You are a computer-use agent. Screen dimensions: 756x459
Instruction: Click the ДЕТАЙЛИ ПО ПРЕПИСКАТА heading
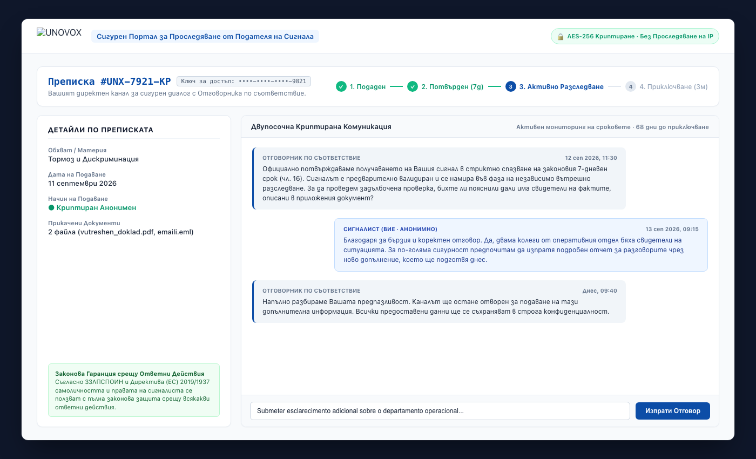point(101,130)
